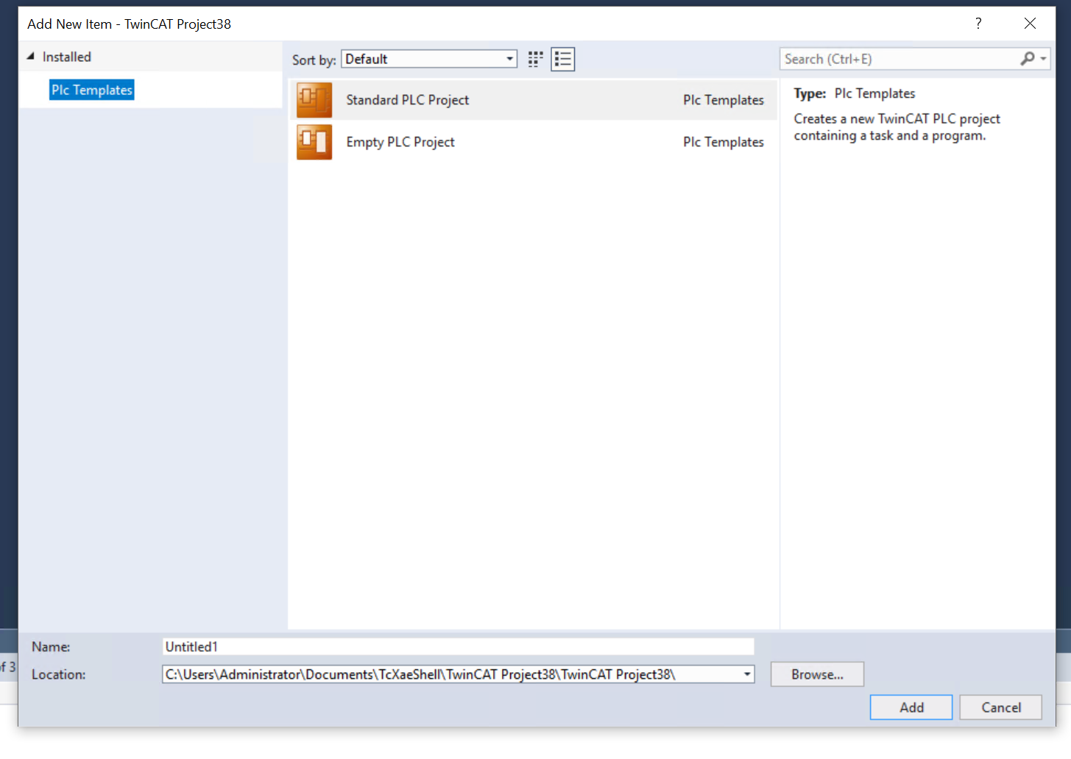Screen dimensions: 1071x759
Task: Open the Sort by Default dropdown
Action: pos(429,59)
